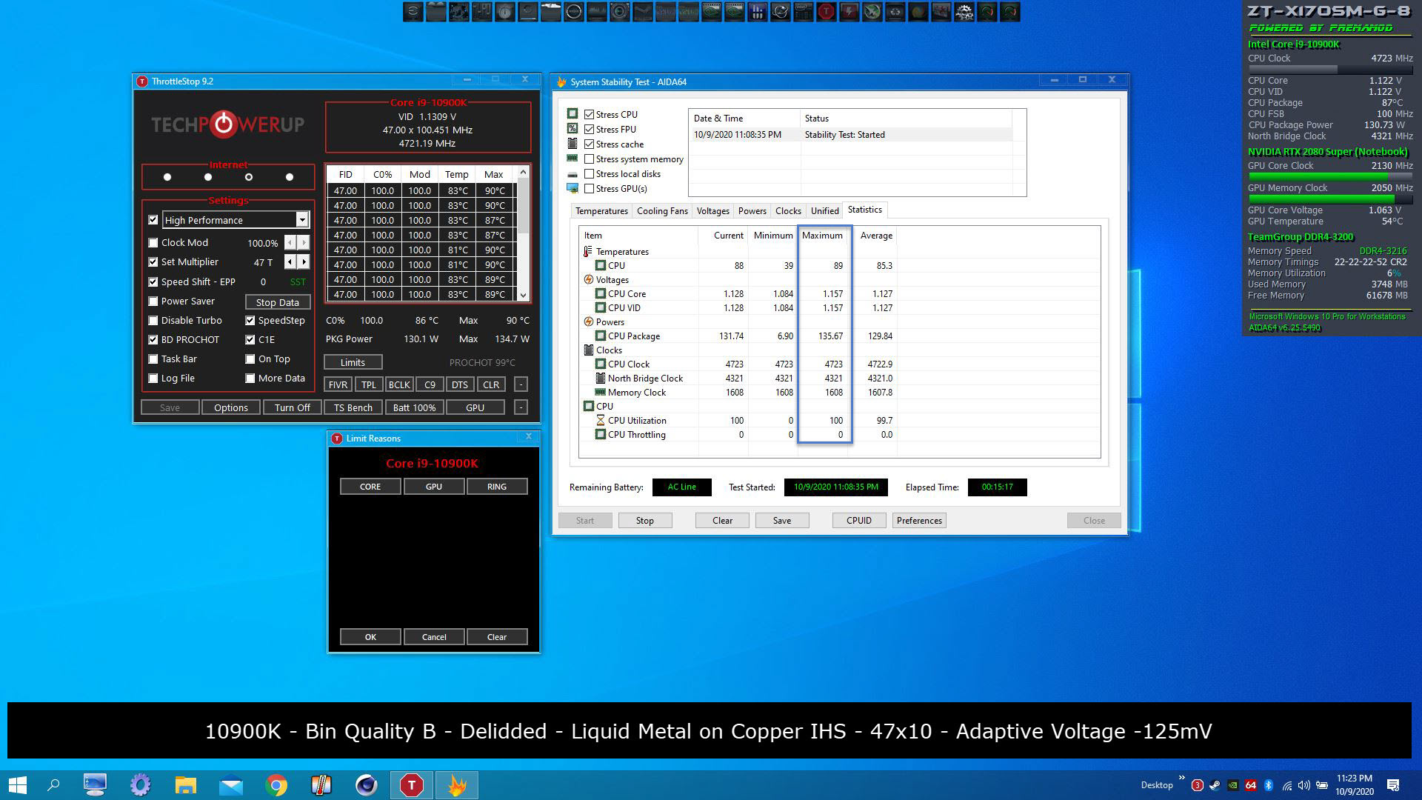Uncheck BD PROCHOT option
The image size is (1422, 800).
pos(153,340)
